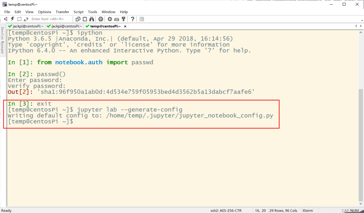
Task: Click the 'Python 3.6.5 |Anaconda, Inc.|' line
Action: (x=120, y=39)
